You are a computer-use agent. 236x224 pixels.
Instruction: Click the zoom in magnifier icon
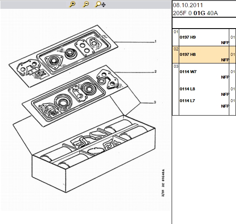point(72,4)
